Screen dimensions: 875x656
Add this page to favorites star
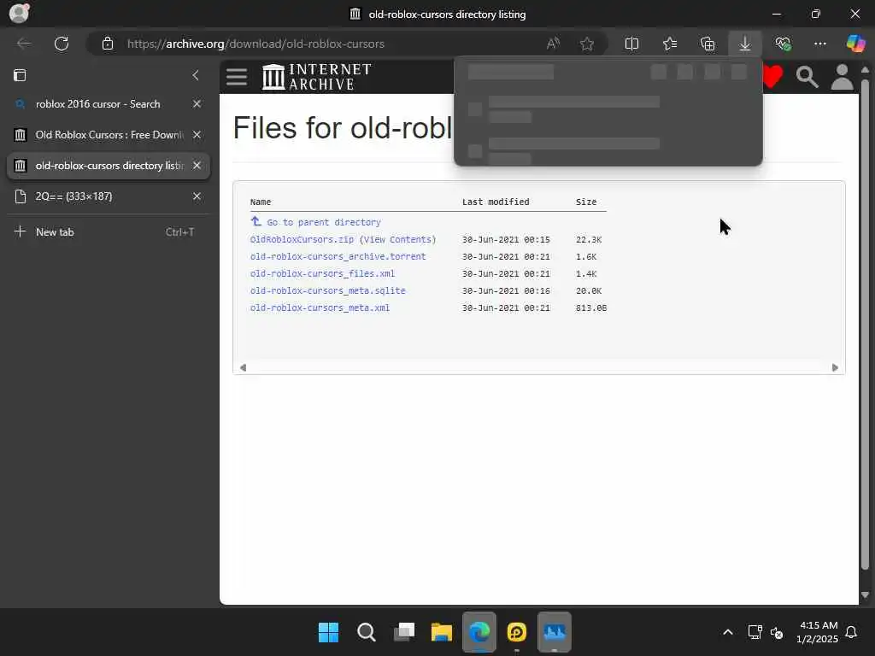586,44
